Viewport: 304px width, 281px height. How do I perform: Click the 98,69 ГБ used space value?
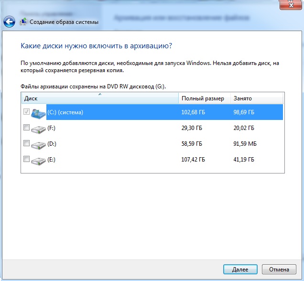click(244, 112)
